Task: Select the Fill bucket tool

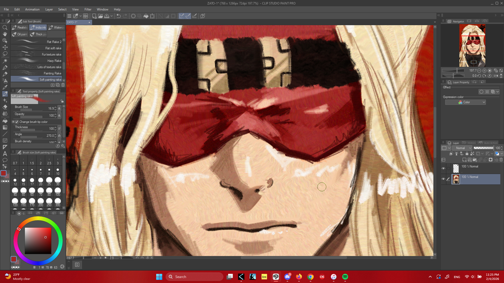Action: (5, 121)
